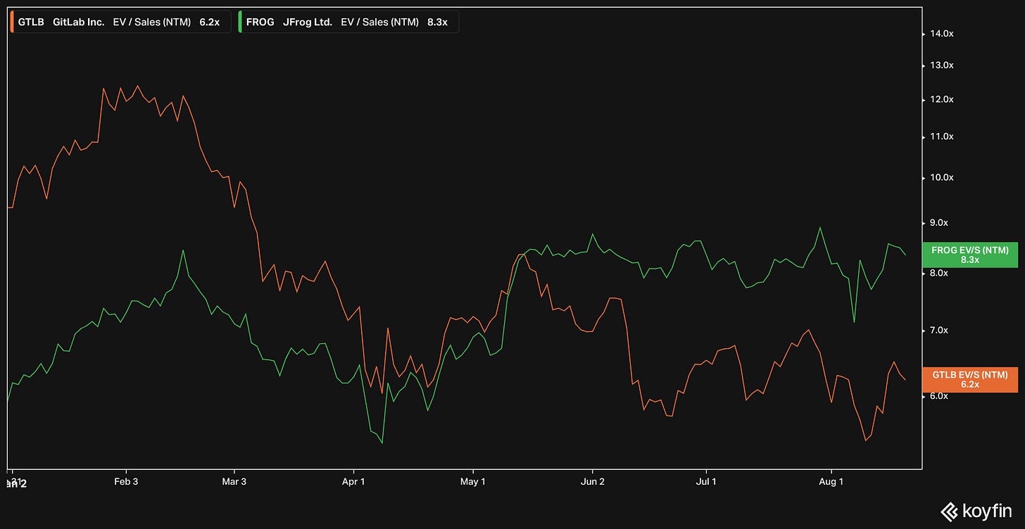Screen dimensions: 1025x529
Task: Click the green FROG color bar in legend
Action: (240, 22)
